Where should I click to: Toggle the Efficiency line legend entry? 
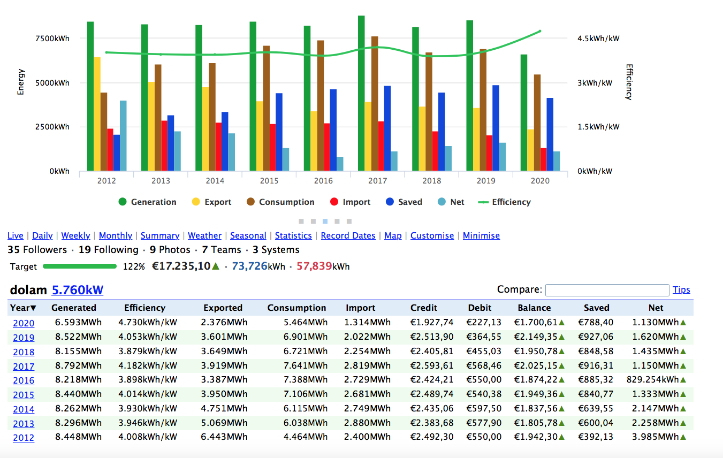[x=504, y=202]
